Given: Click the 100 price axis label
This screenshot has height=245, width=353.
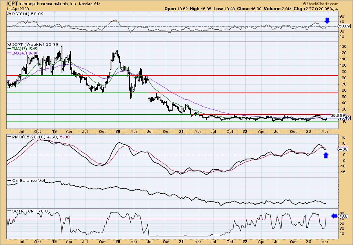Looking at the screenshot, I should (343, 65).
